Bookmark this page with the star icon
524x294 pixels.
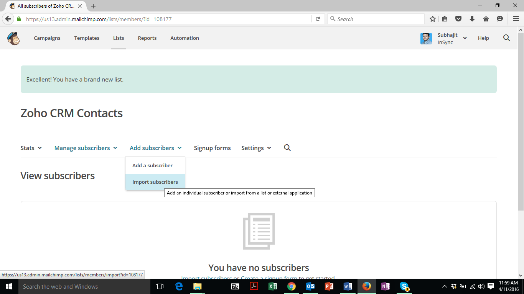pyautogui.click(x=433, y=19)
